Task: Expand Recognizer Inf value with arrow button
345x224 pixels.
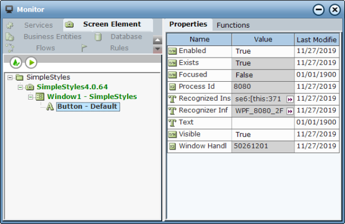Action: coord(290,111)
